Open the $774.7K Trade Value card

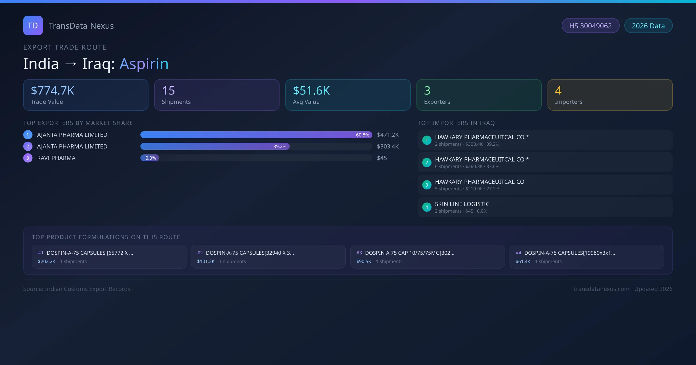86,95
